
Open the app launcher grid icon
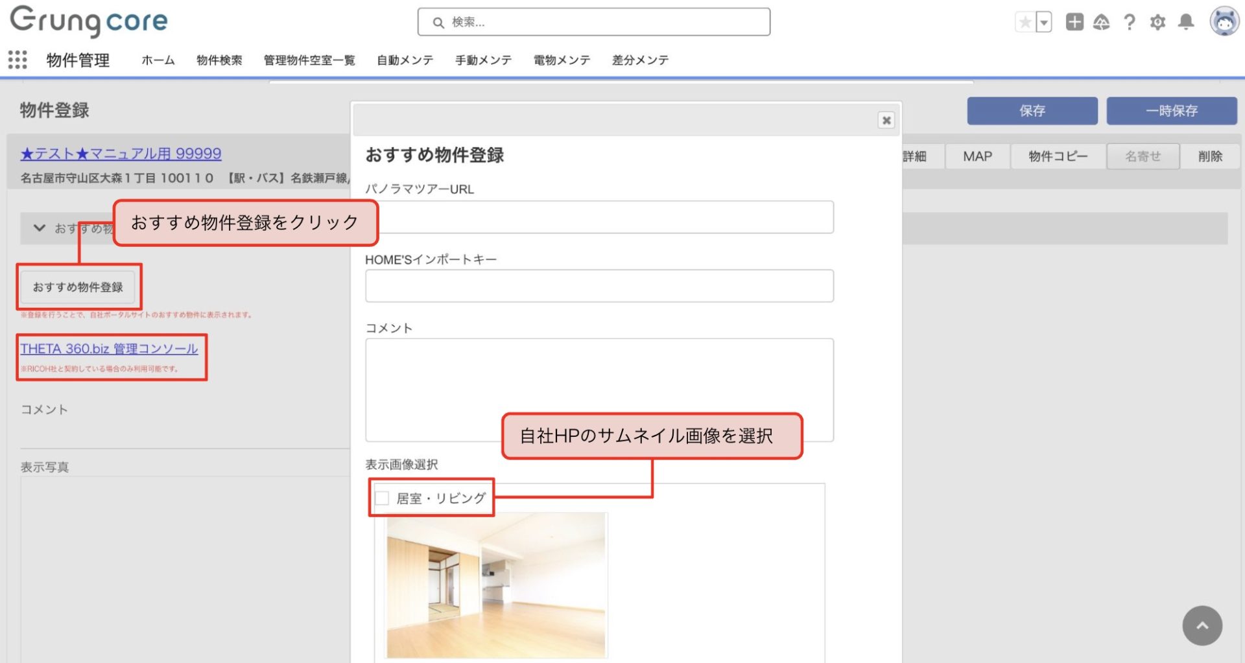click(x=18, y=60)
